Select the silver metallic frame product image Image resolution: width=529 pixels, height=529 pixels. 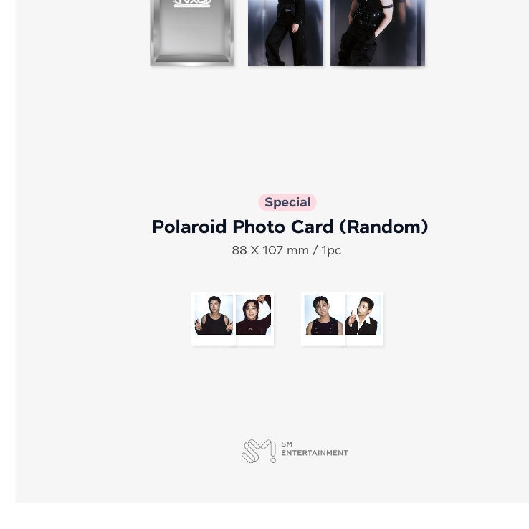point(192,33)
